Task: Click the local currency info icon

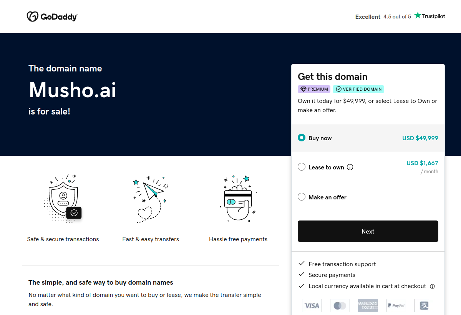Action: coord(432,286)
